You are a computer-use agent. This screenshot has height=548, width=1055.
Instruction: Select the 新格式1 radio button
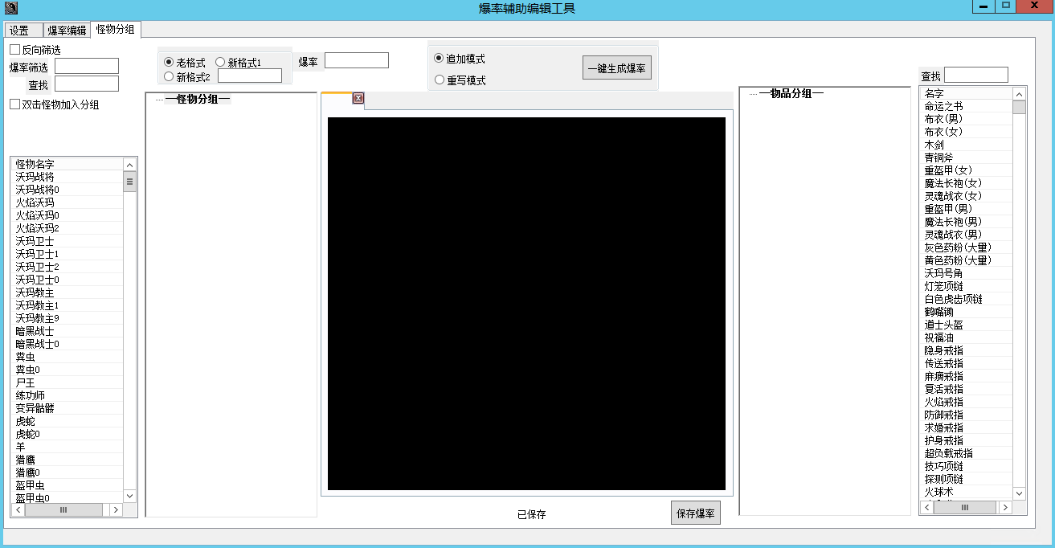click(x=221, y=63)
